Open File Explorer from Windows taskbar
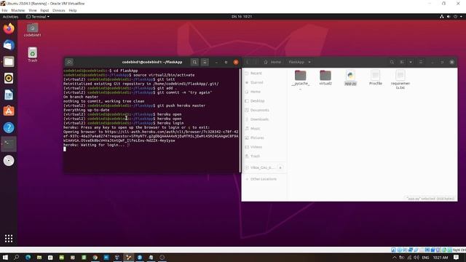Viewport: 466px width, 262px height. pyautogui.click(x=39, y=257)
